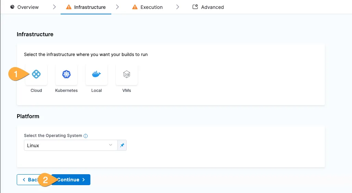Go back with the Back button

coord(27,180)
